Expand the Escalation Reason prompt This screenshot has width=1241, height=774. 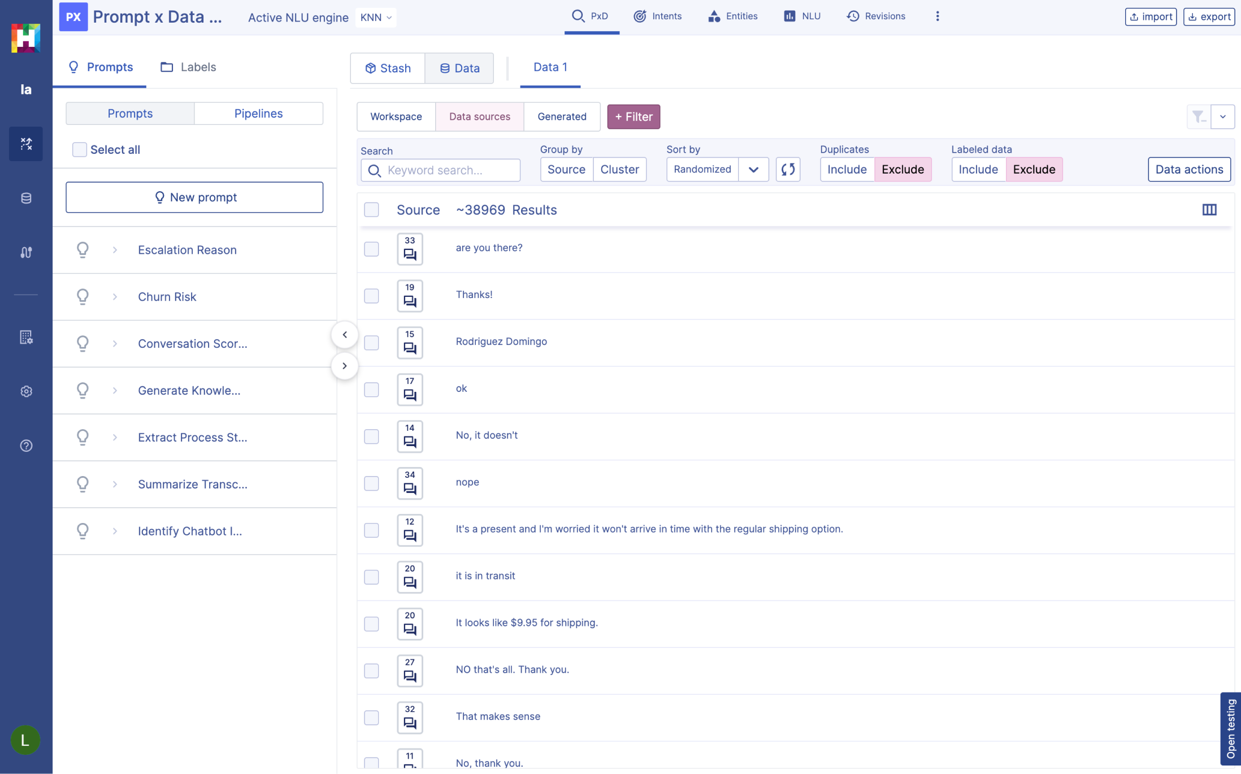pyautogui.click(x=114, y=250)
